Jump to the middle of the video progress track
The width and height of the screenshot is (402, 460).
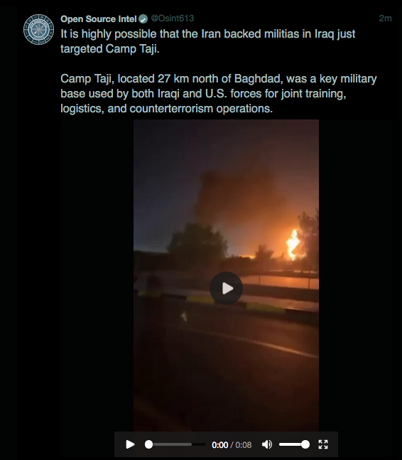(176, 444)
